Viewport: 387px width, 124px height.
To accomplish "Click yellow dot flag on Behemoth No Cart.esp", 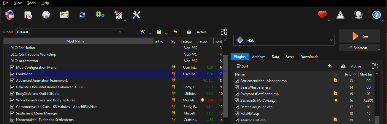I will pos(336,101).
